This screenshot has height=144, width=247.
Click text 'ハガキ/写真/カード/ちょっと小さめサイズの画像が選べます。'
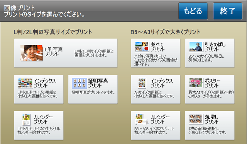156,60
